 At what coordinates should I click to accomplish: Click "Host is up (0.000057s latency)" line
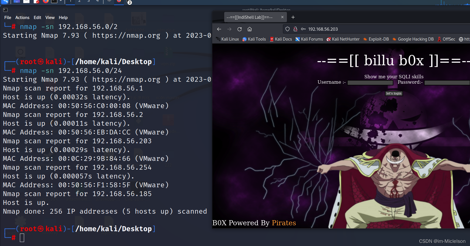[x=69, y=176]
